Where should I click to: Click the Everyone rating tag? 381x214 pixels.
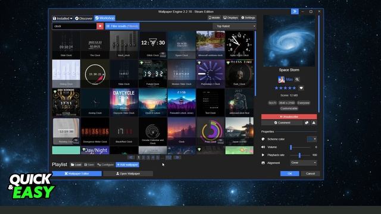304,103
